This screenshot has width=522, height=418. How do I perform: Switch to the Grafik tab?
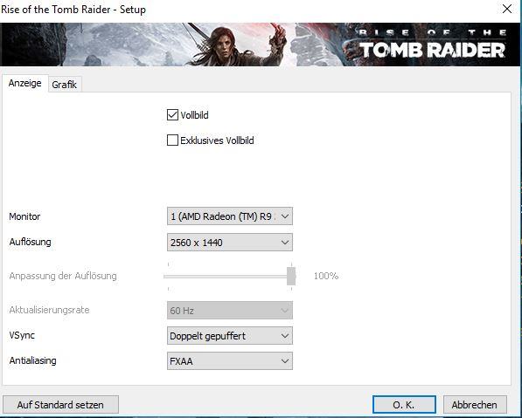pos(64,85)
